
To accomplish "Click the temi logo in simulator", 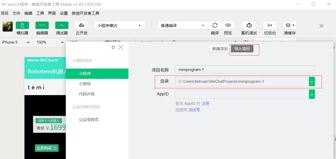I will [x=36, y=87].
